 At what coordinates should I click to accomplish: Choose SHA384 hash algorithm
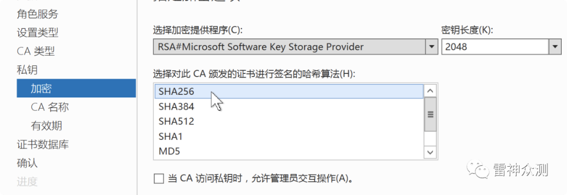pyautogui.click(x=289, y=106)
